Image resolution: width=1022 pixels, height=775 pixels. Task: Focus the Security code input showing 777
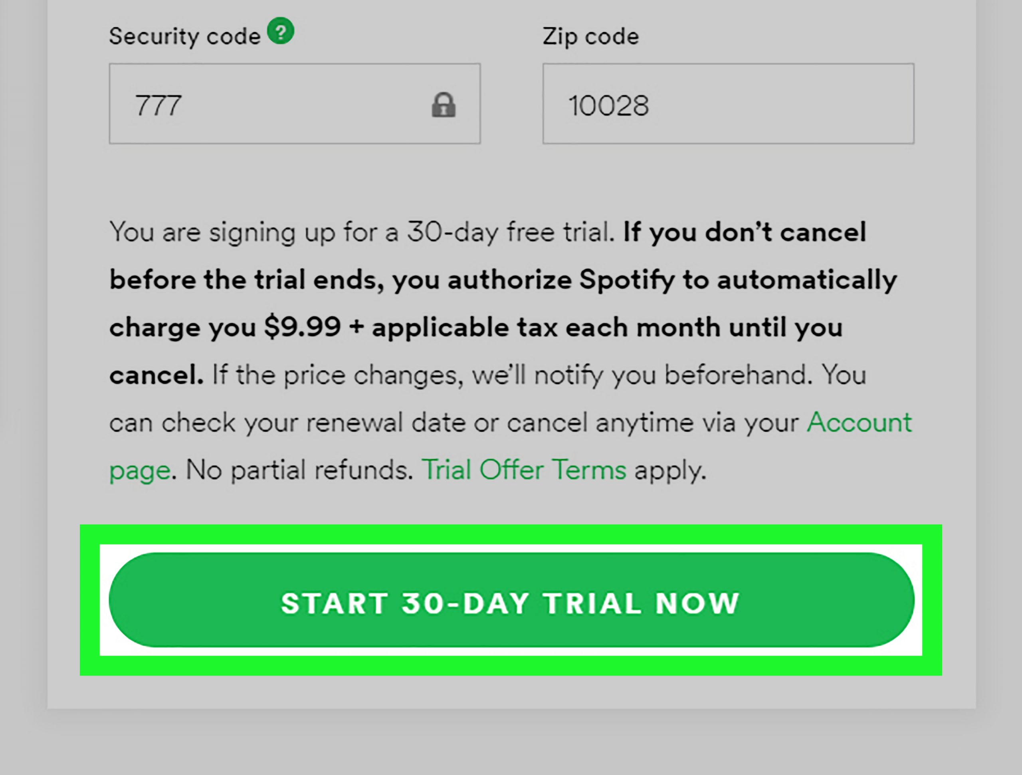(x=295, y=103)
